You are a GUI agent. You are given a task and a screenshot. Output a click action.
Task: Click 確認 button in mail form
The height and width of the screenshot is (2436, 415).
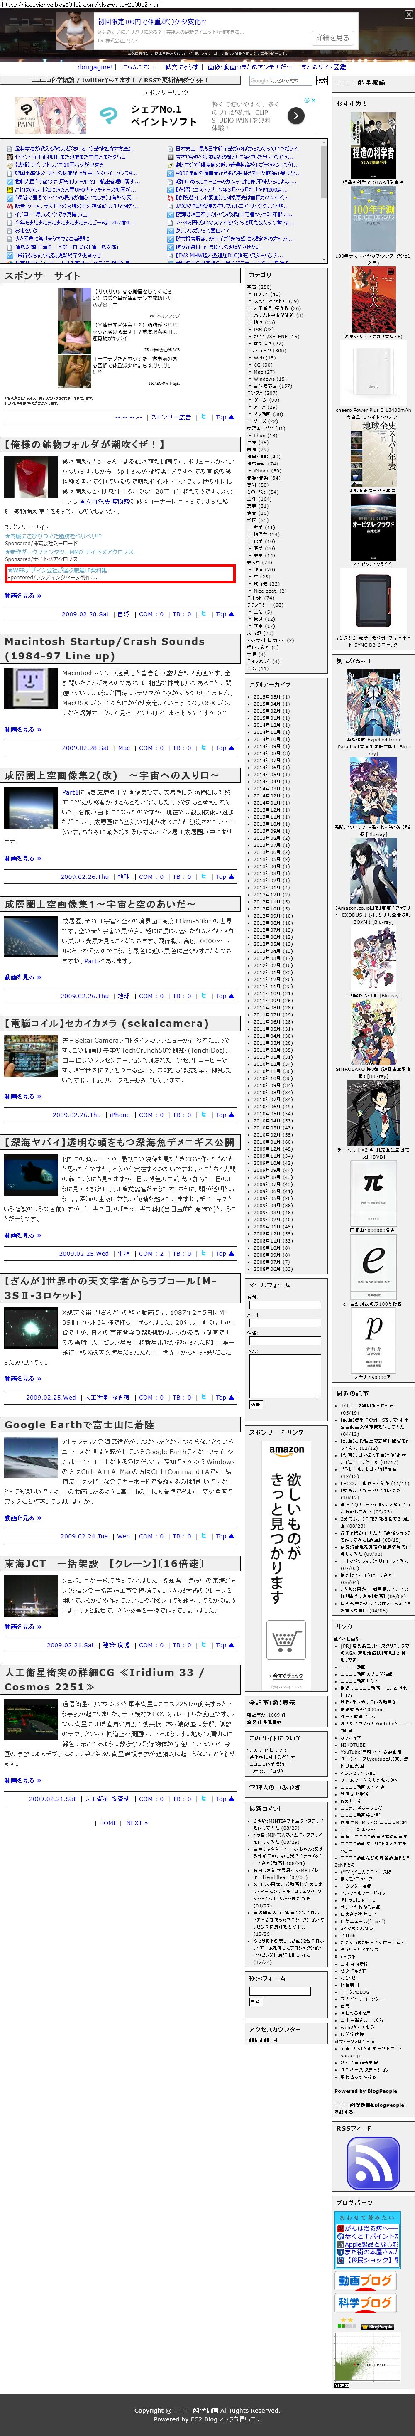[x=255, y=1404]
